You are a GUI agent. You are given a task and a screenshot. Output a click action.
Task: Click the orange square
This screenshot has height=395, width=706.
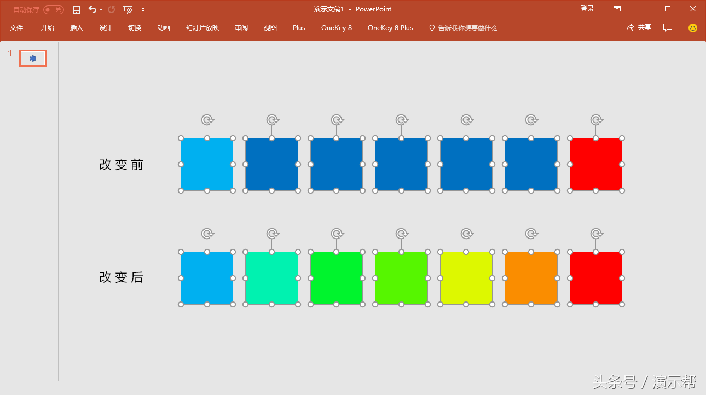pos(531,278)
